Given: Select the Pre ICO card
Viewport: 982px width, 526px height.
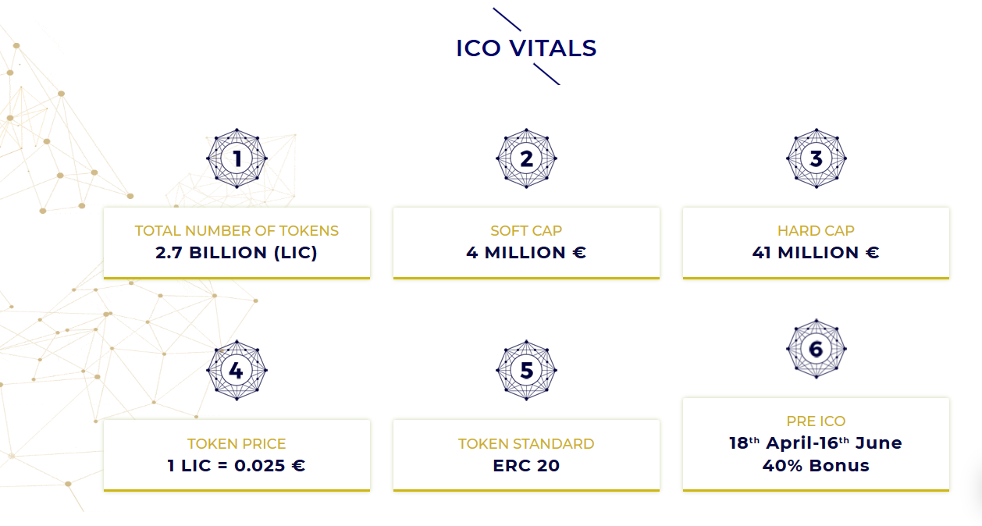Looking at the screenshot, I should pyautogui.click(x=816, y=445).
